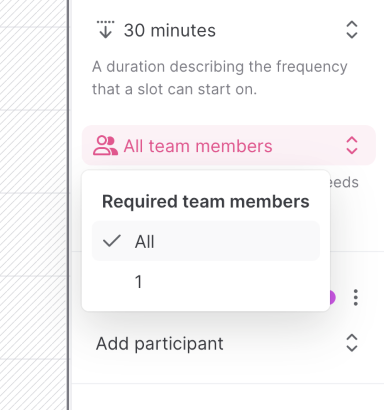384x410 pixels.
Task: Click the 30 minutes label text
Action: 170,30
